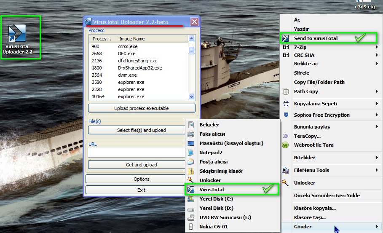Expand the Kopyalama Sepeti submenu arrow

pyautogui.click(x=377, y=104)
